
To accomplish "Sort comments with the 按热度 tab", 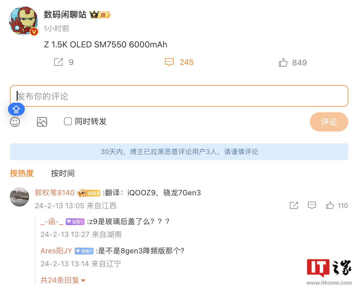I will tap(22, 173).
